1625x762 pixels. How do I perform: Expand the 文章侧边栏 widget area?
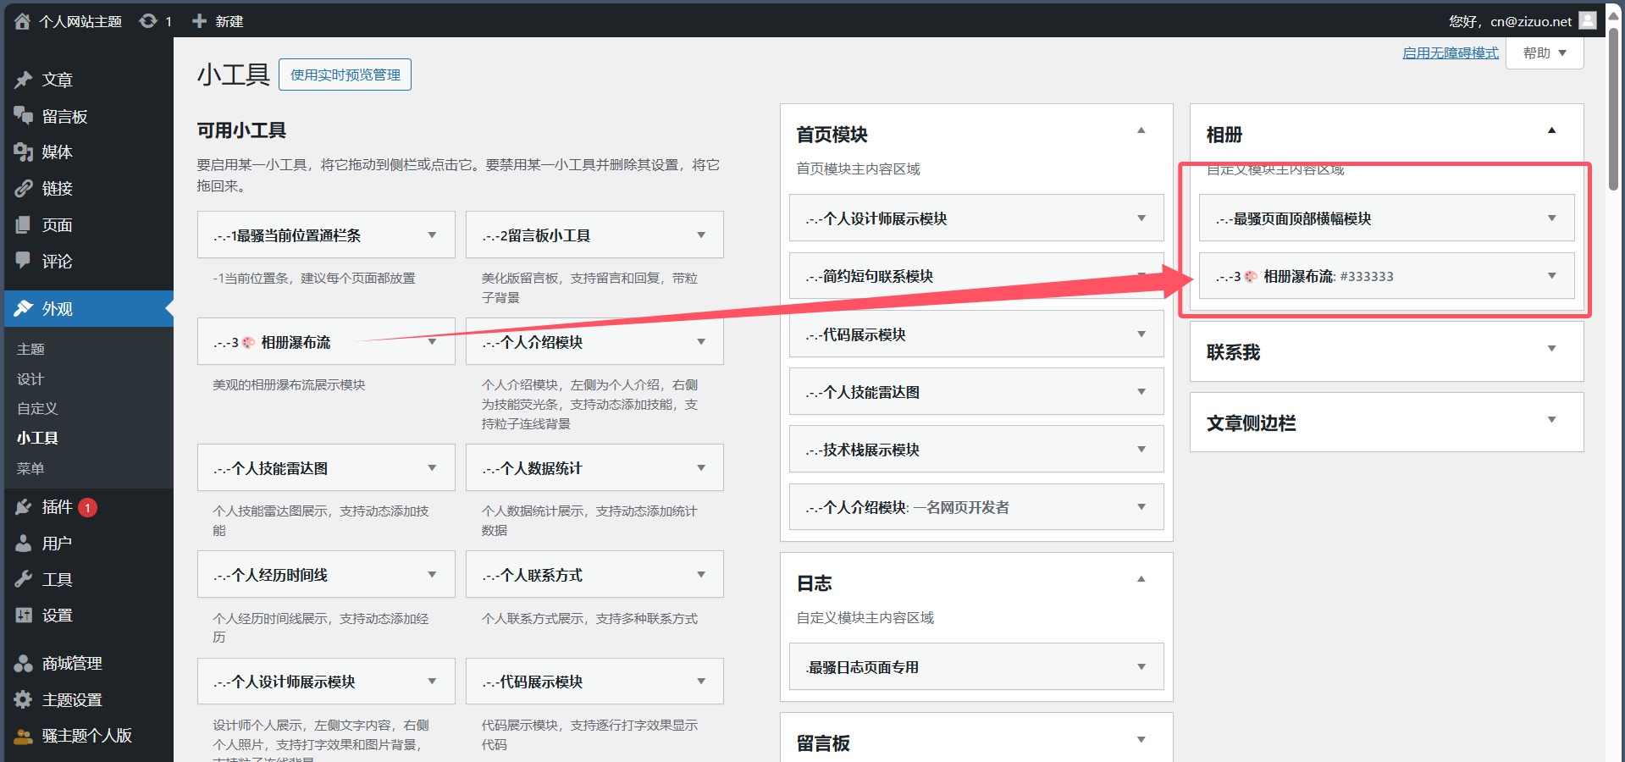(1551, 420)
